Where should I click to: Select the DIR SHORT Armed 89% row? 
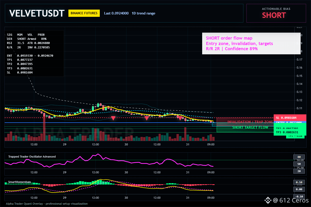(x=26, y=39)
